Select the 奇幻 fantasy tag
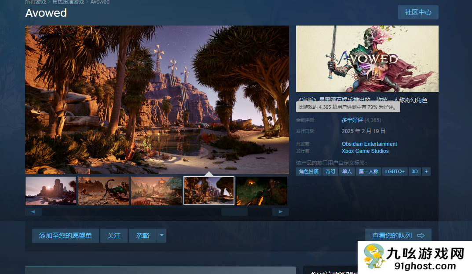The height and width of the screenshot is (274, 472). tap(330, 171)
